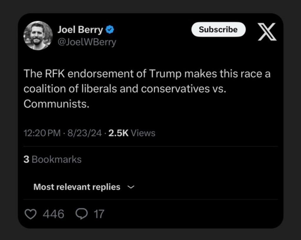
Task: Click the 12:20 PM timestamp
Action: [42, 133]
